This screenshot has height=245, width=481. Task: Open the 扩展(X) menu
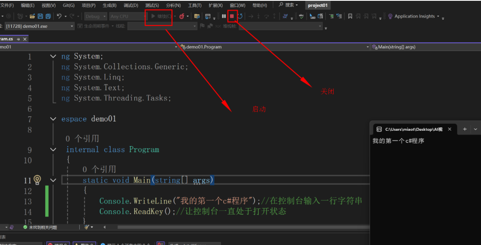[216, 5]
